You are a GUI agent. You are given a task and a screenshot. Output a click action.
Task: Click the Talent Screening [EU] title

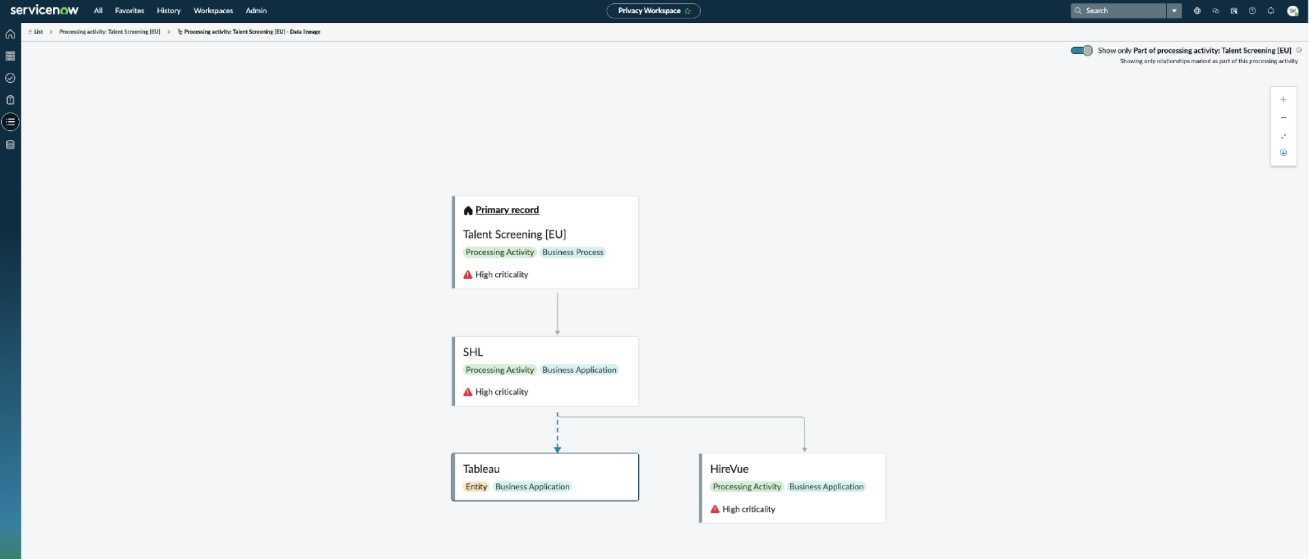514,234
